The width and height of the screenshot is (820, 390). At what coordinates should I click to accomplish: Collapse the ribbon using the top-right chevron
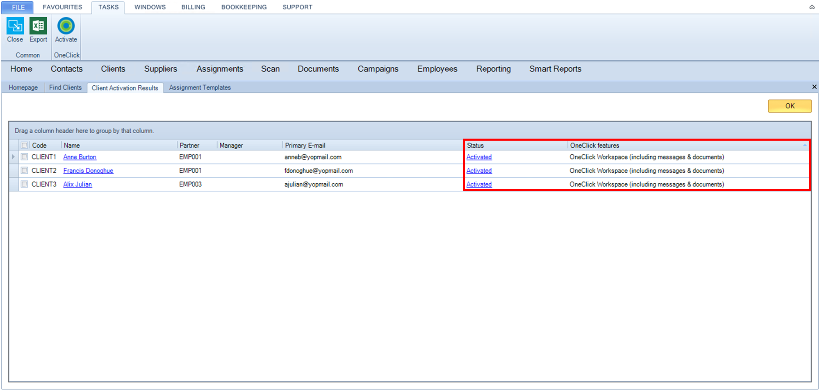[812, 7]
